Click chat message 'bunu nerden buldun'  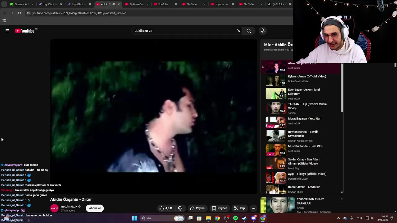coord(39,215)
